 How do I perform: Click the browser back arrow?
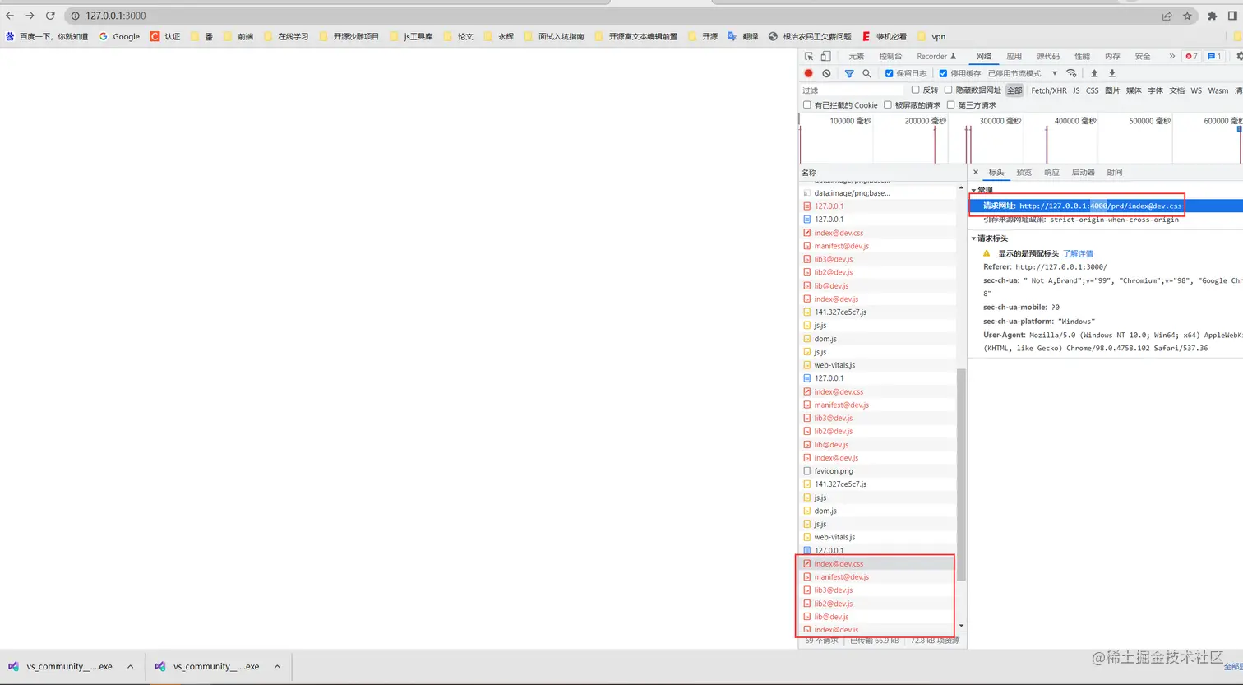[x=10, y=16]
